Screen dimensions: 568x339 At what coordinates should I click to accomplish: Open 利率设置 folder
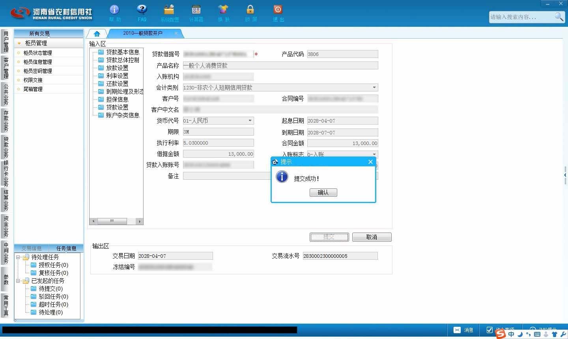pyautogui.click(x=113, y=76)
